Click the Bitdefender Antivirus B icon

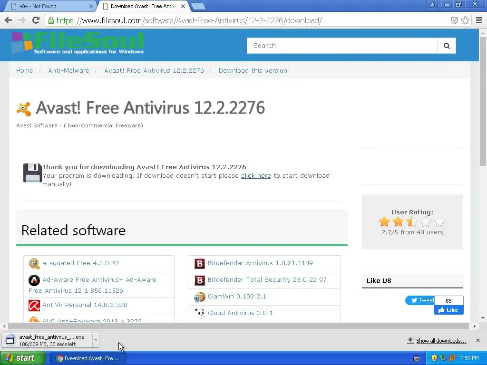[199, 263]
